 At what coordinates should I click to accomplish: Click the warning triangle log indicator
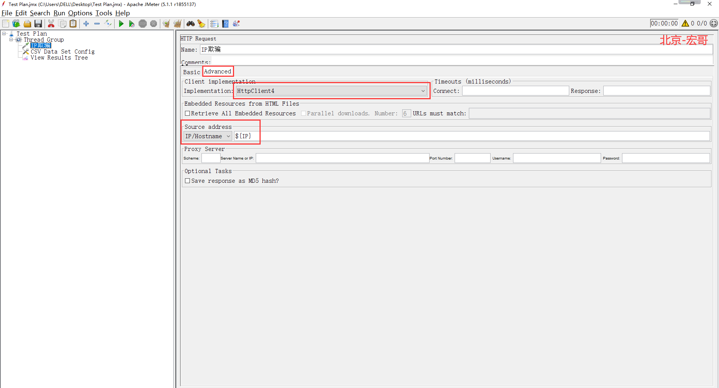(x=685, y=23)
